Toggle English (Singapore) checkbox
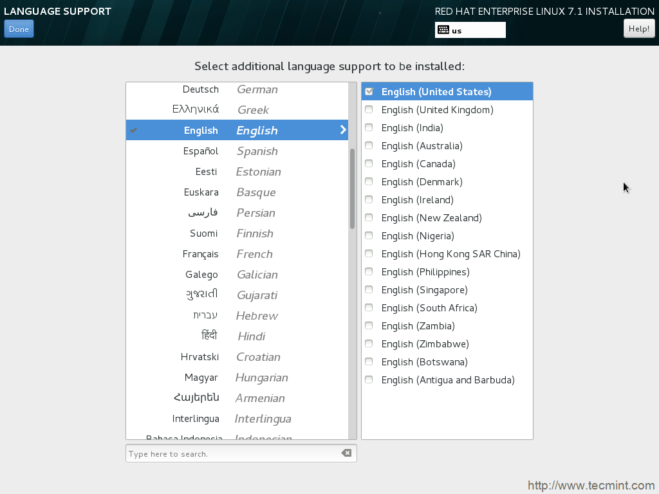 tap(369, 290)
